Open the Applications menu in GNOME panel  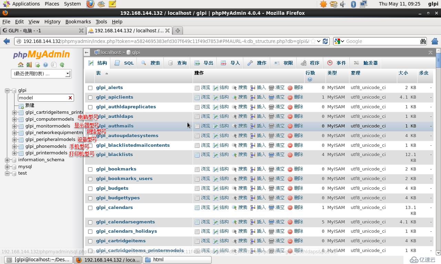(26, 4)
